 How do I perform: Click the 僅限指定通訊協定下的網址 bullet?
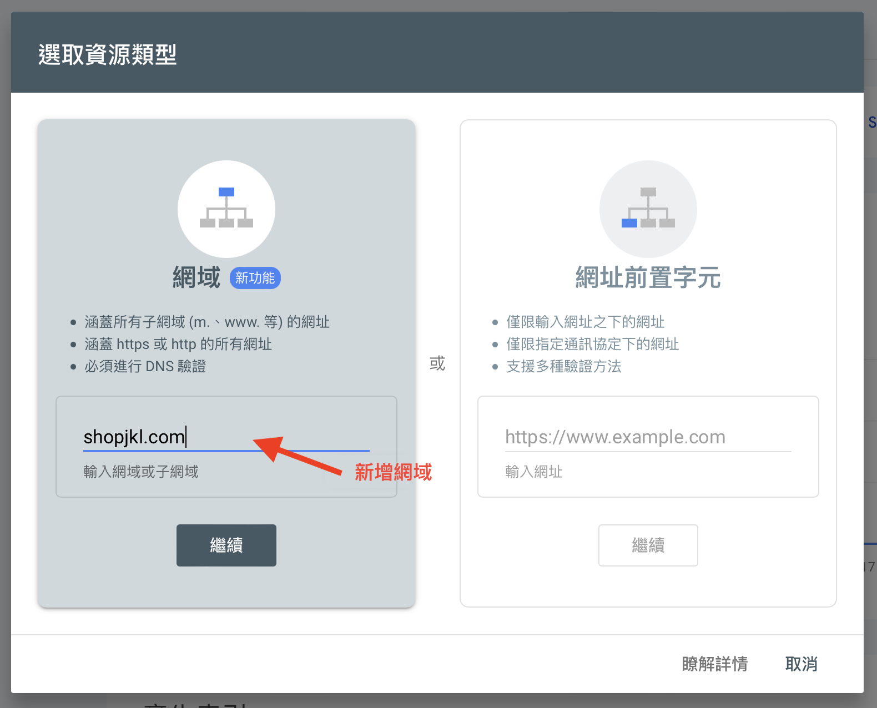(592, 344)
